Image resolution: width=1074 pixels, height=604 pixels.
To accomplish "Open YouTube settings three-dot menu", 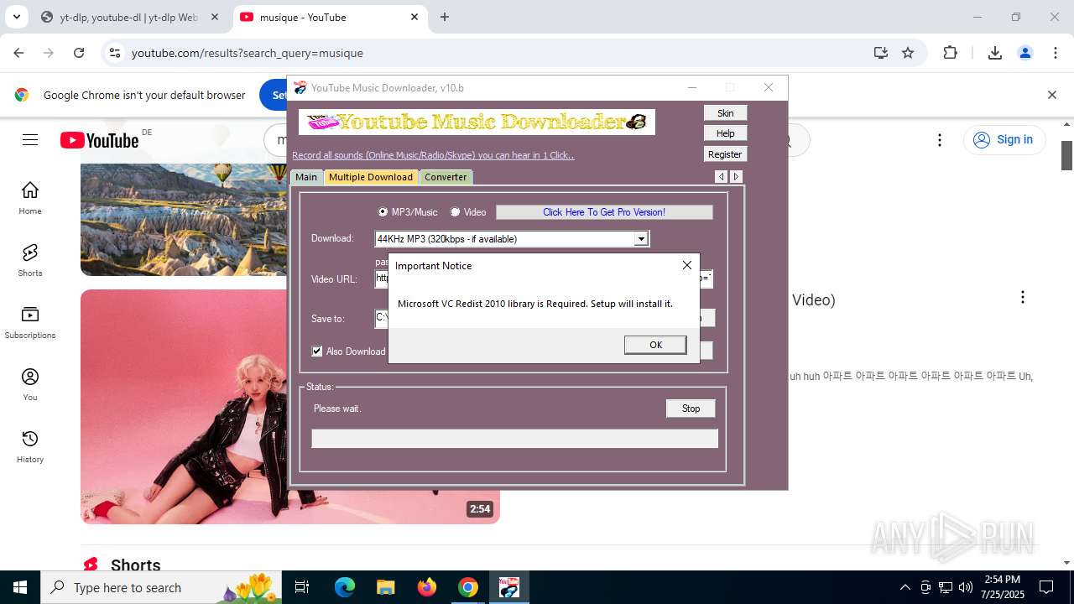I will pyautogui.click(x=940, y=140).
